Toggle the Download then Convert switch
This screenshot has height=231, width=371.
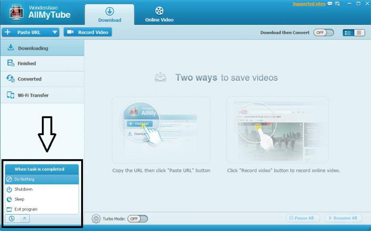[323, 33]
